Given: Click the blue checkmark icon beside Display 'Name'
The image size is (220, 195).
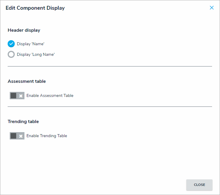Looking at the screenshot, I should 11,44.
